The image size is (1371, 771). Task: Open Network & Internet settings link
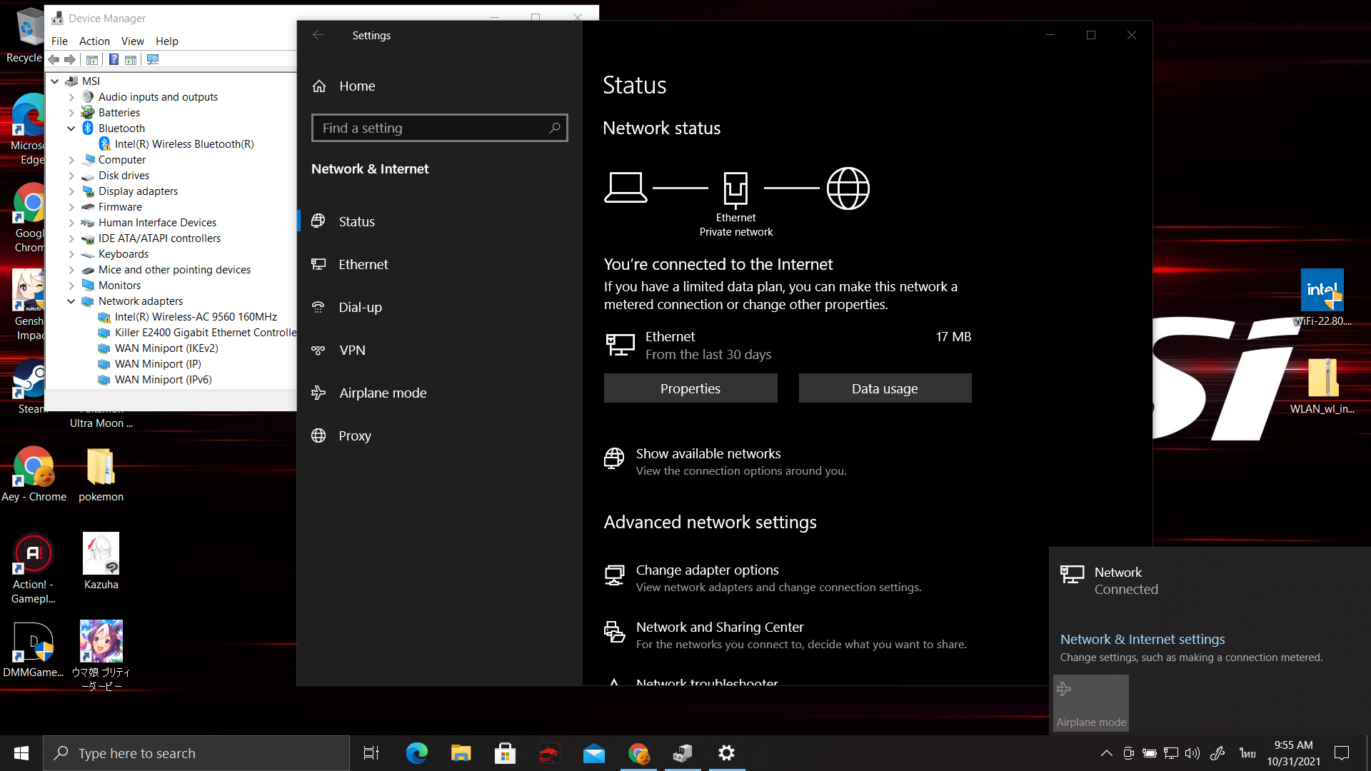pyautogui.click(x=1142, y=639)
